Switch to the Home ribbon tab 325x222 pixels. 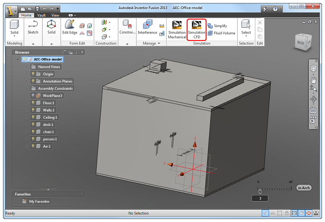coord(26,15)
